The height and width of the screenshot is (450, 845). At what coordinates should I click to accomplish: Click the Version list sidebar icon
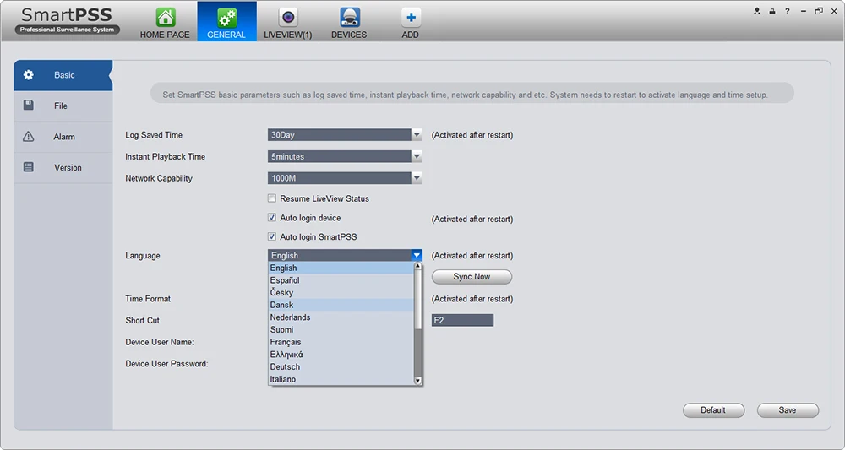tap(29, 167)
